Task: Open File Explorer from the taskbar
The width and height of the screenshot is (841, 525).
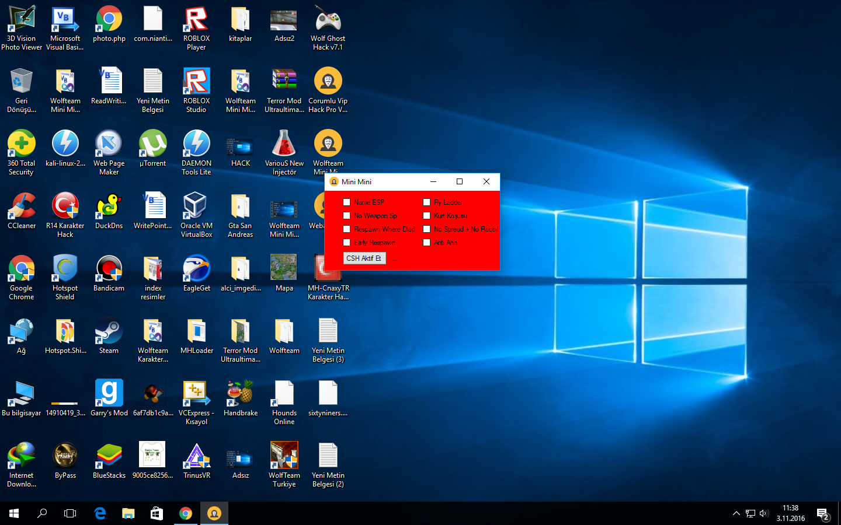Action: [128, 513]
